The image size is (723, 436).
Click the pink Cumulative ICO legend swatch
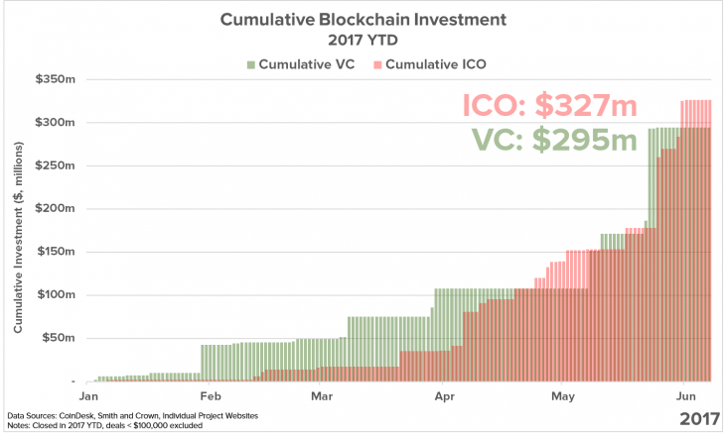377,64
